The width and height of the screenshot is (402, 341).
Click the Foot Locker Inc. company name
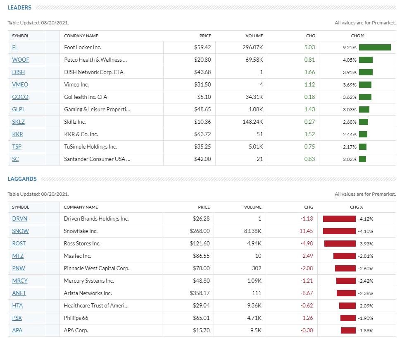pos(83,48)
